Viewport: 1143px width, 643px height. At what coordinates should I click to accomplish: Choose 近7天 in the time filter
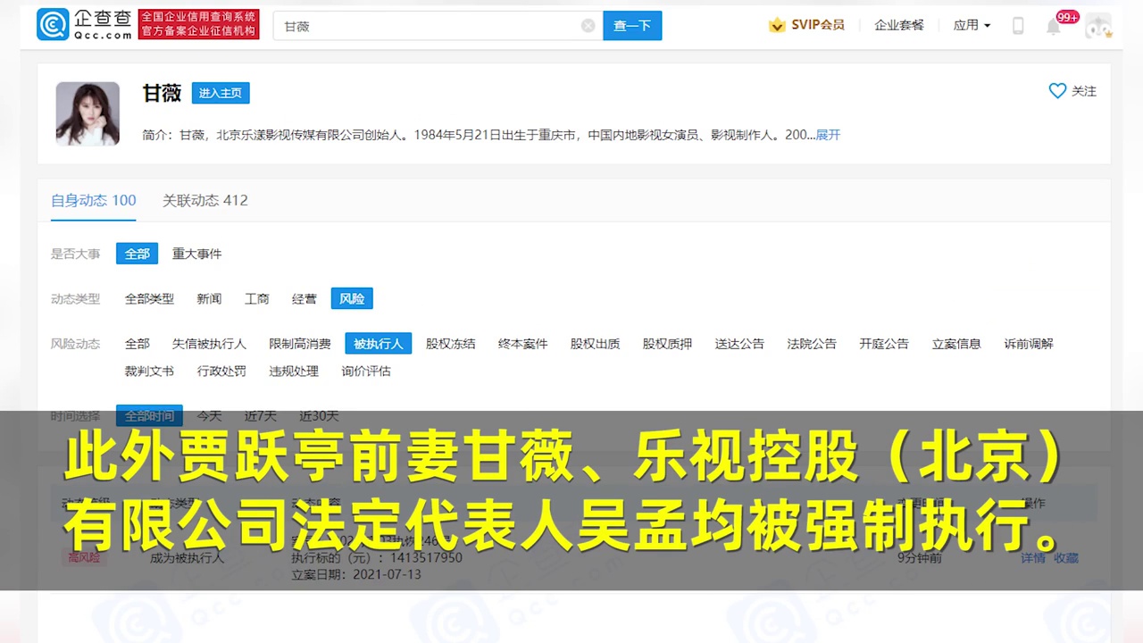(261, 415)
